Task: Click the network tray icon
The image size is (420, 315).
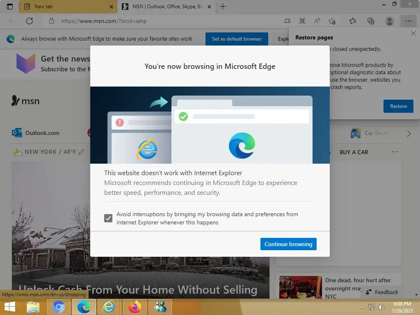Action: coord(371,307)
